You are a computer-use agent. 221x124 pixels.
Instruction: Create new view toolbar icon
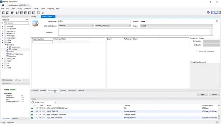[25, 12]
